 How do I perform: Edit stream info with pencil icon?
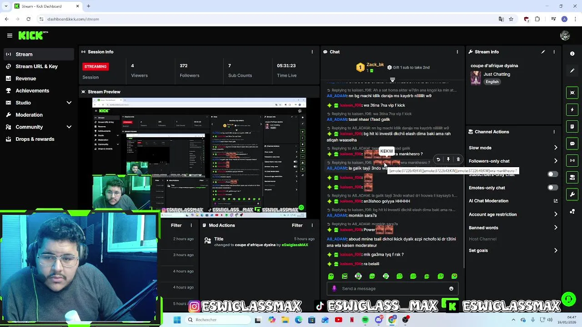point(543,52)
